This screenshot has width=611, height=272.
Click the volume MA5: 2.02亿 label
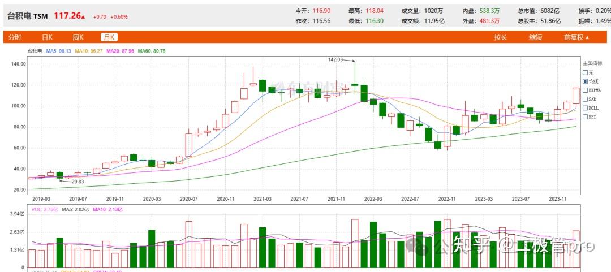point(75,210)
